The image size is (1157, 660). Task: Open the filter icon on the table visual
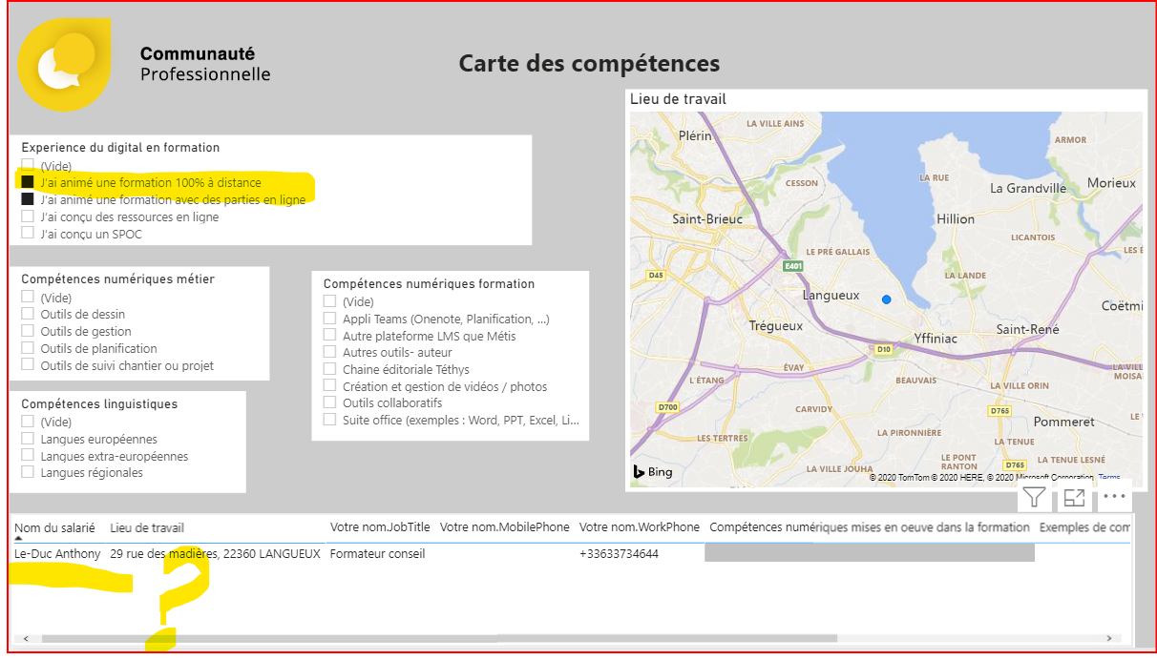coord(1034,497)
